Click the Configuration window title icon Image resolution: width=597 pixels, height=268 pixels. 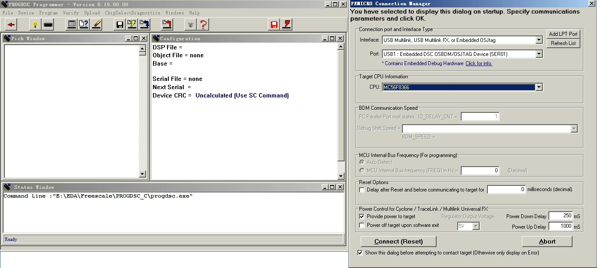[156, 38]
